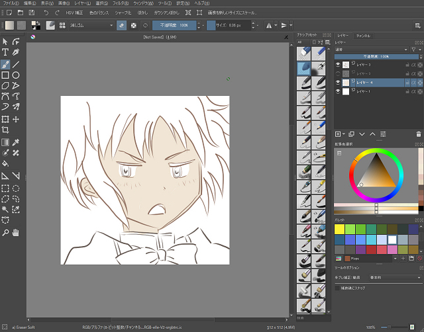
Task: Delete layer with trash icon
Action: pyautogui.click(x=418, y=134)
